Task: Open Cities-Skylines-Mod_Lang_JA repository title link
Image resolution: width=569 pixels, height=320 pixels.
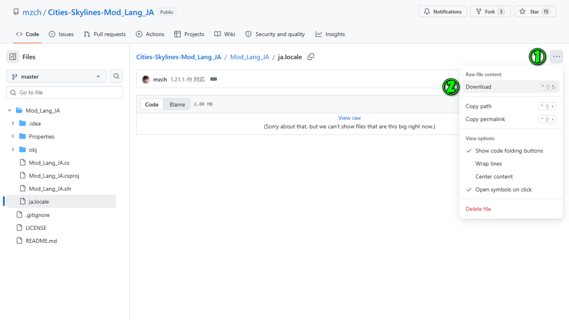Action: tap(101, 12)
